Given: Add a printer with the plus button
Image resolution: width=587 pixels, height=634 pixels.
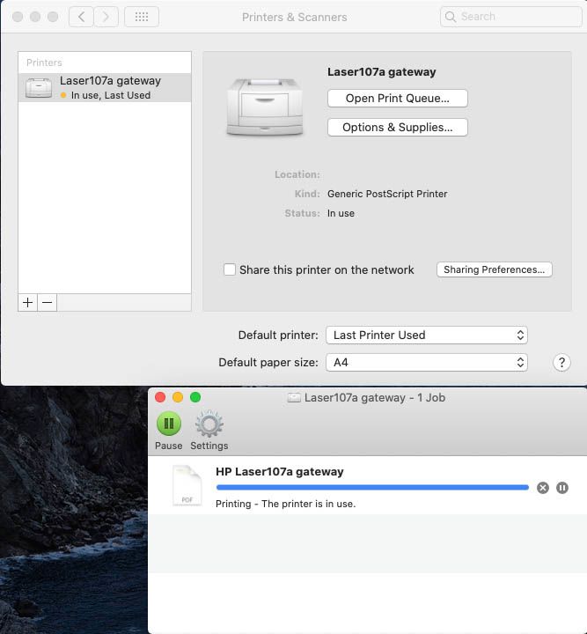Looking at the screenshot, I should pyautogui.click(x=28, y=302).
